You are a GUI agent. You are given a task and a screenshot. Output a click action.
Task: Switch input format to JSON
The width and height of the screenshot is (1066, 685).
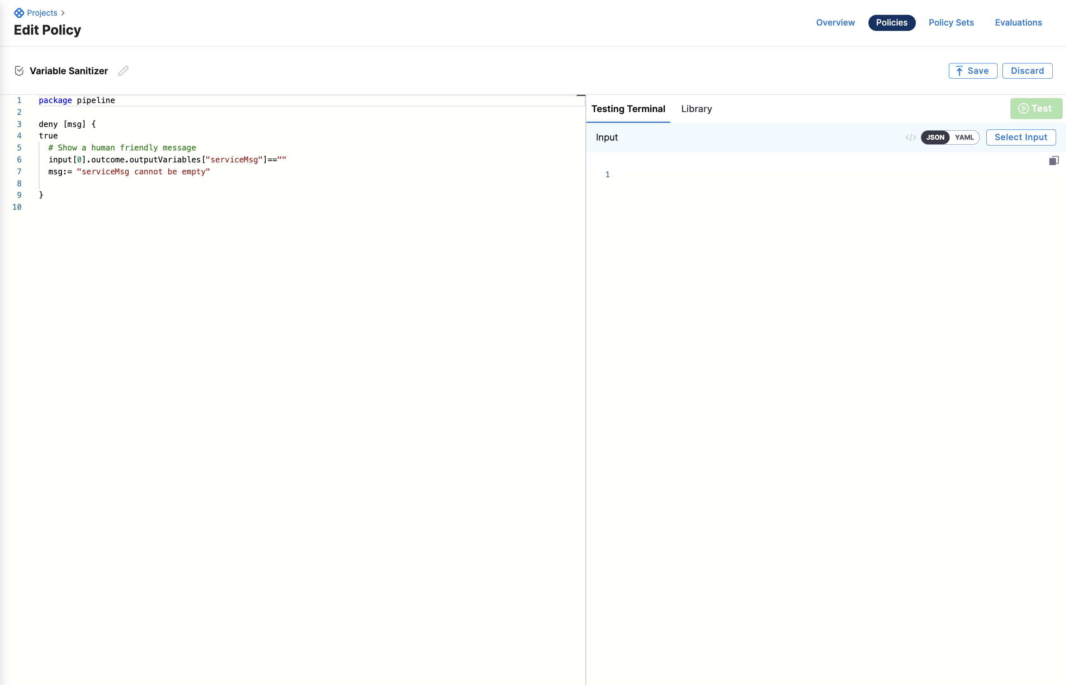point(935,137)
